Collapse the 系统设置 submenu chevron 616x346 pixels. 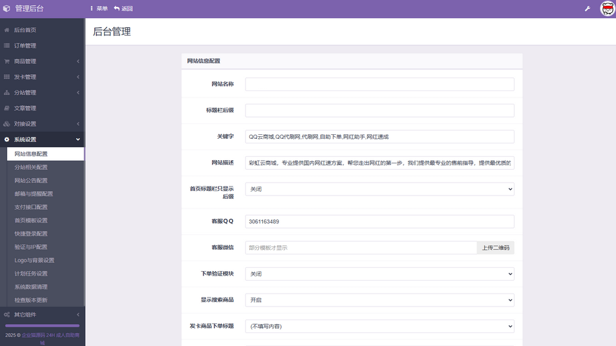[x=77, y=139]
